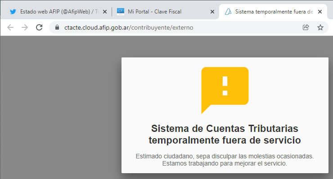Click text 'temporalmente fuera de servicio' in heading
This screenshot has height=179, width=333.
click(225, 140)
